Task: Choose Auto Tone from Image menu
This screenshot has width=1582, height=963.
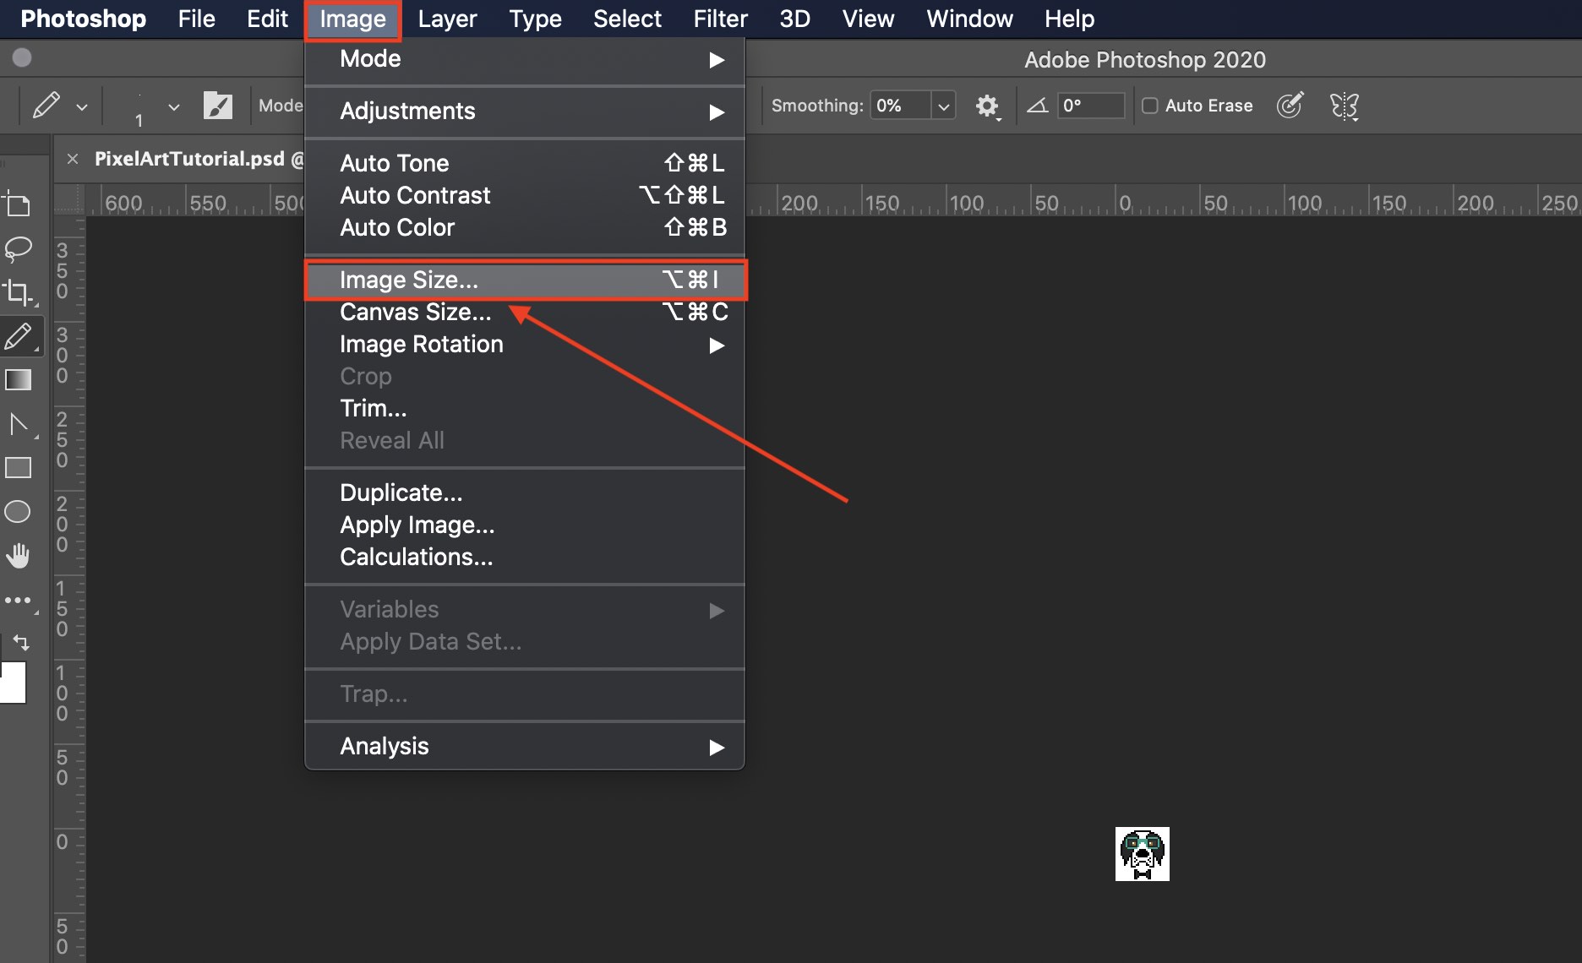Action: 524,163
